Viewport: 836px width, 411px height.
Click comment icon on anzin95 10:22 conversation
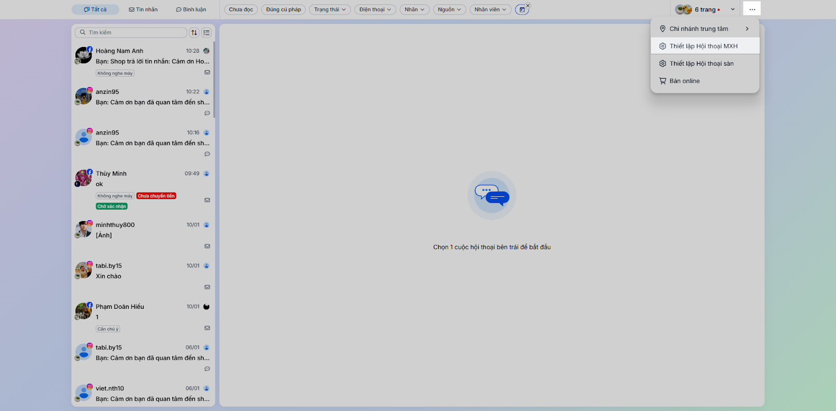click(207, 113)
